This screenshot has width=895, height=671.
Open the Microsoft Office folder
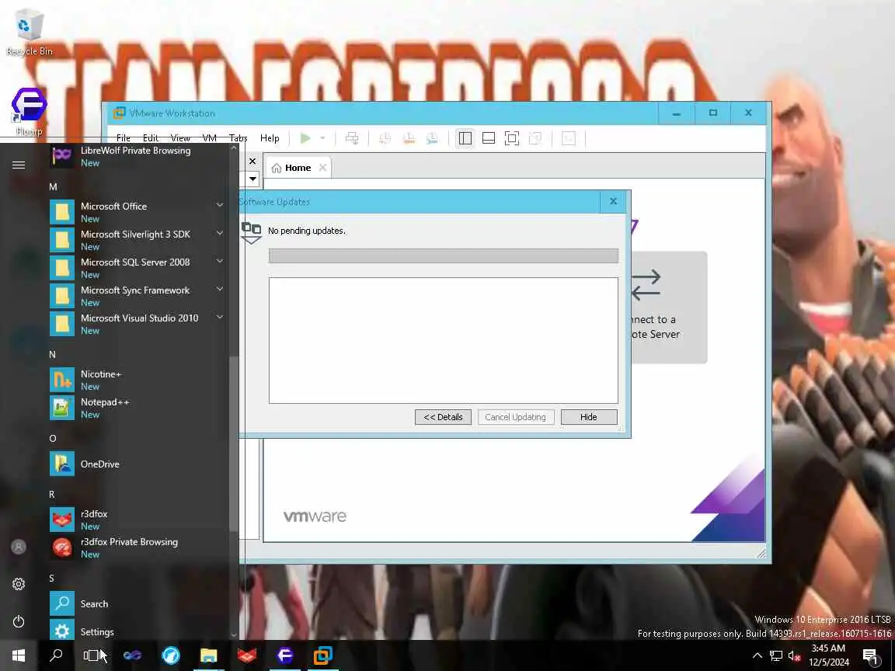[137, 212]
